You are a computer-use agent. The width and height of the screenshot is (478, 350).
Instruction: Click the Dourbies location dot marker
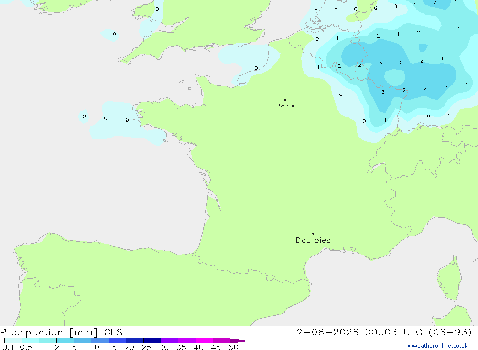pos(313,234)
